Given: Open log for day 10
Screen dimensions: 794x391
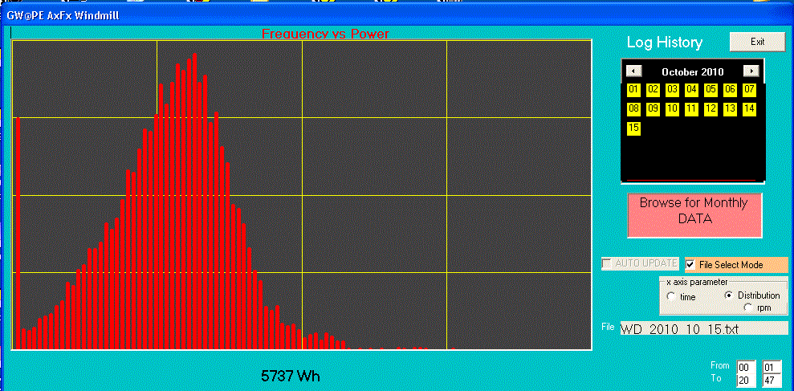Looking at the screenshot, I should click(x=672, y=108).
